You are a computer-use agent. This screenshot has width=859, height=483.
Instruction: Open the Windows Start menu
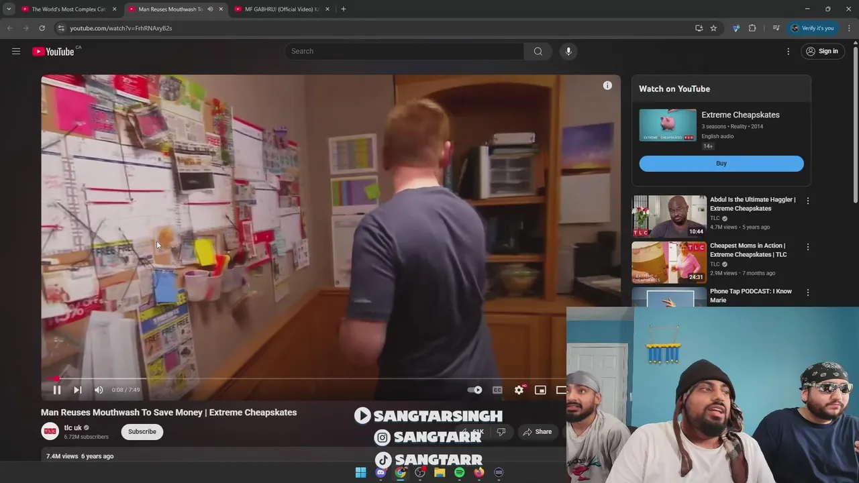click(360, 472)
